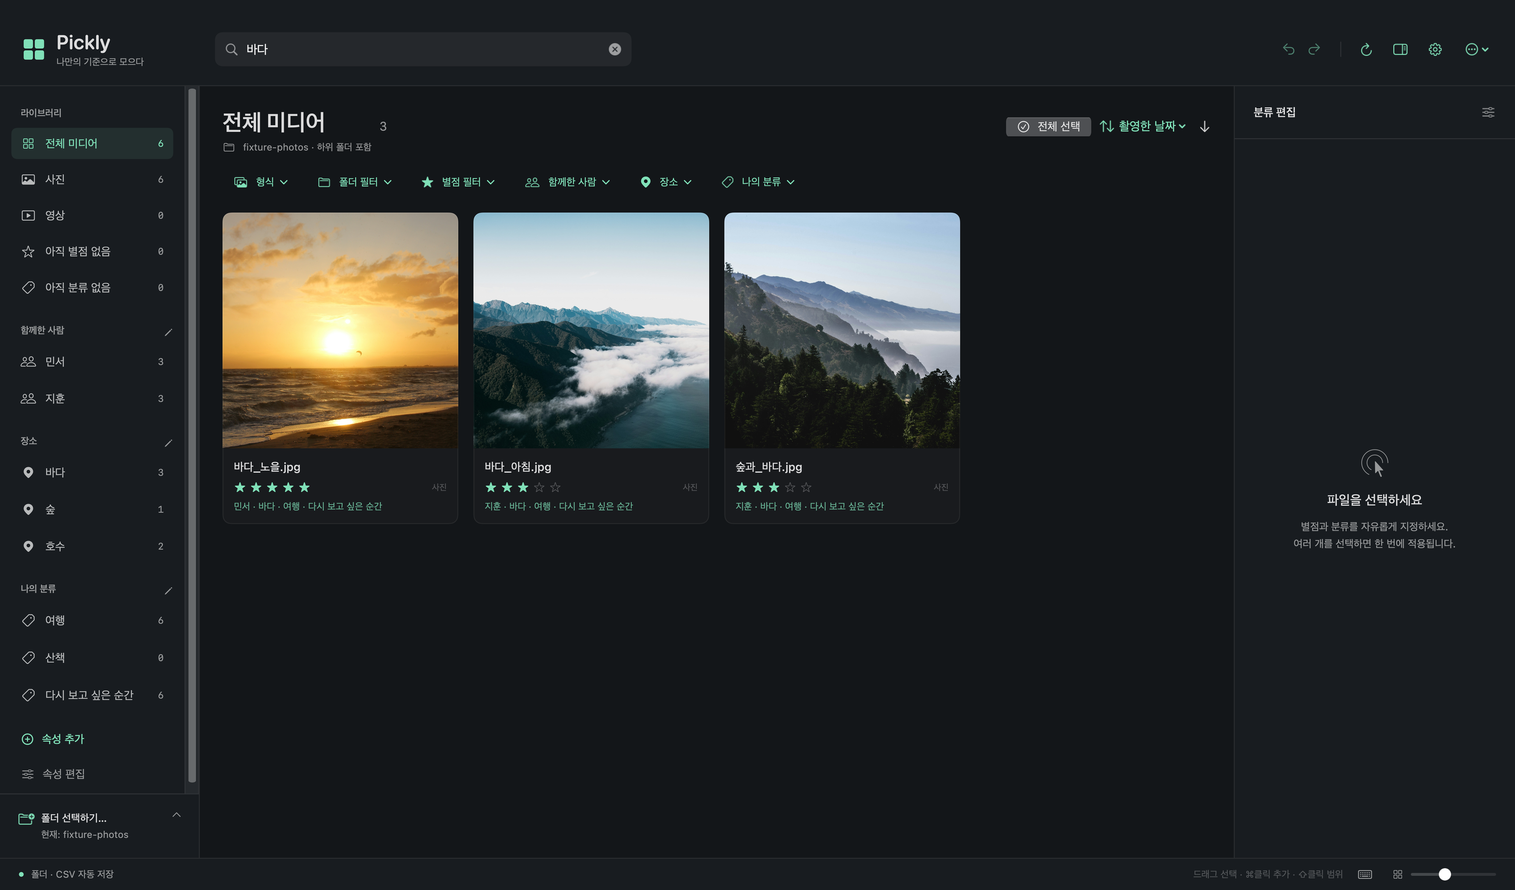
Task: Open the 폴더 필터 dropdown
Action: pyautogui.click(x=355, y=182)
